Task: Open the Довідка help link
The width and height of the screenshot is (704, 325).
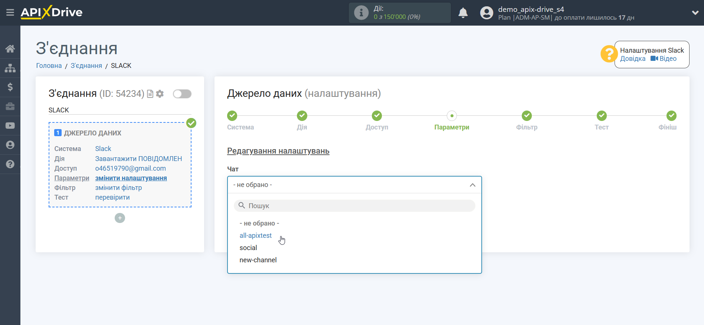Action: point(633,59)
